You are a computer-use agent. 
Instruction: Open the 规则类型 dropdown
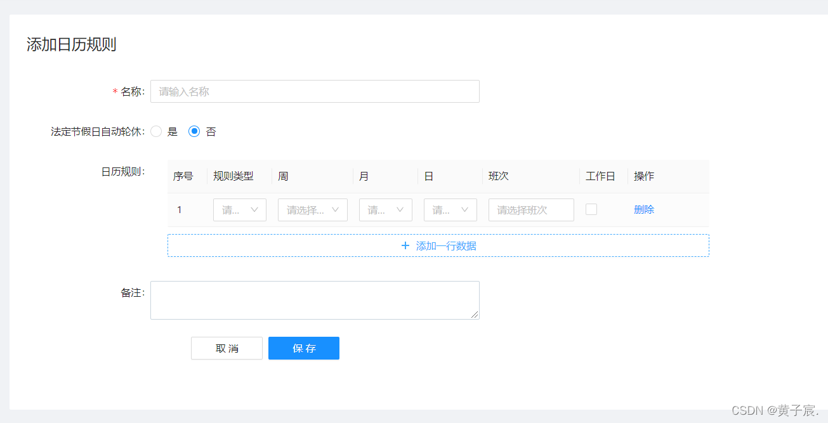(239, 209)
